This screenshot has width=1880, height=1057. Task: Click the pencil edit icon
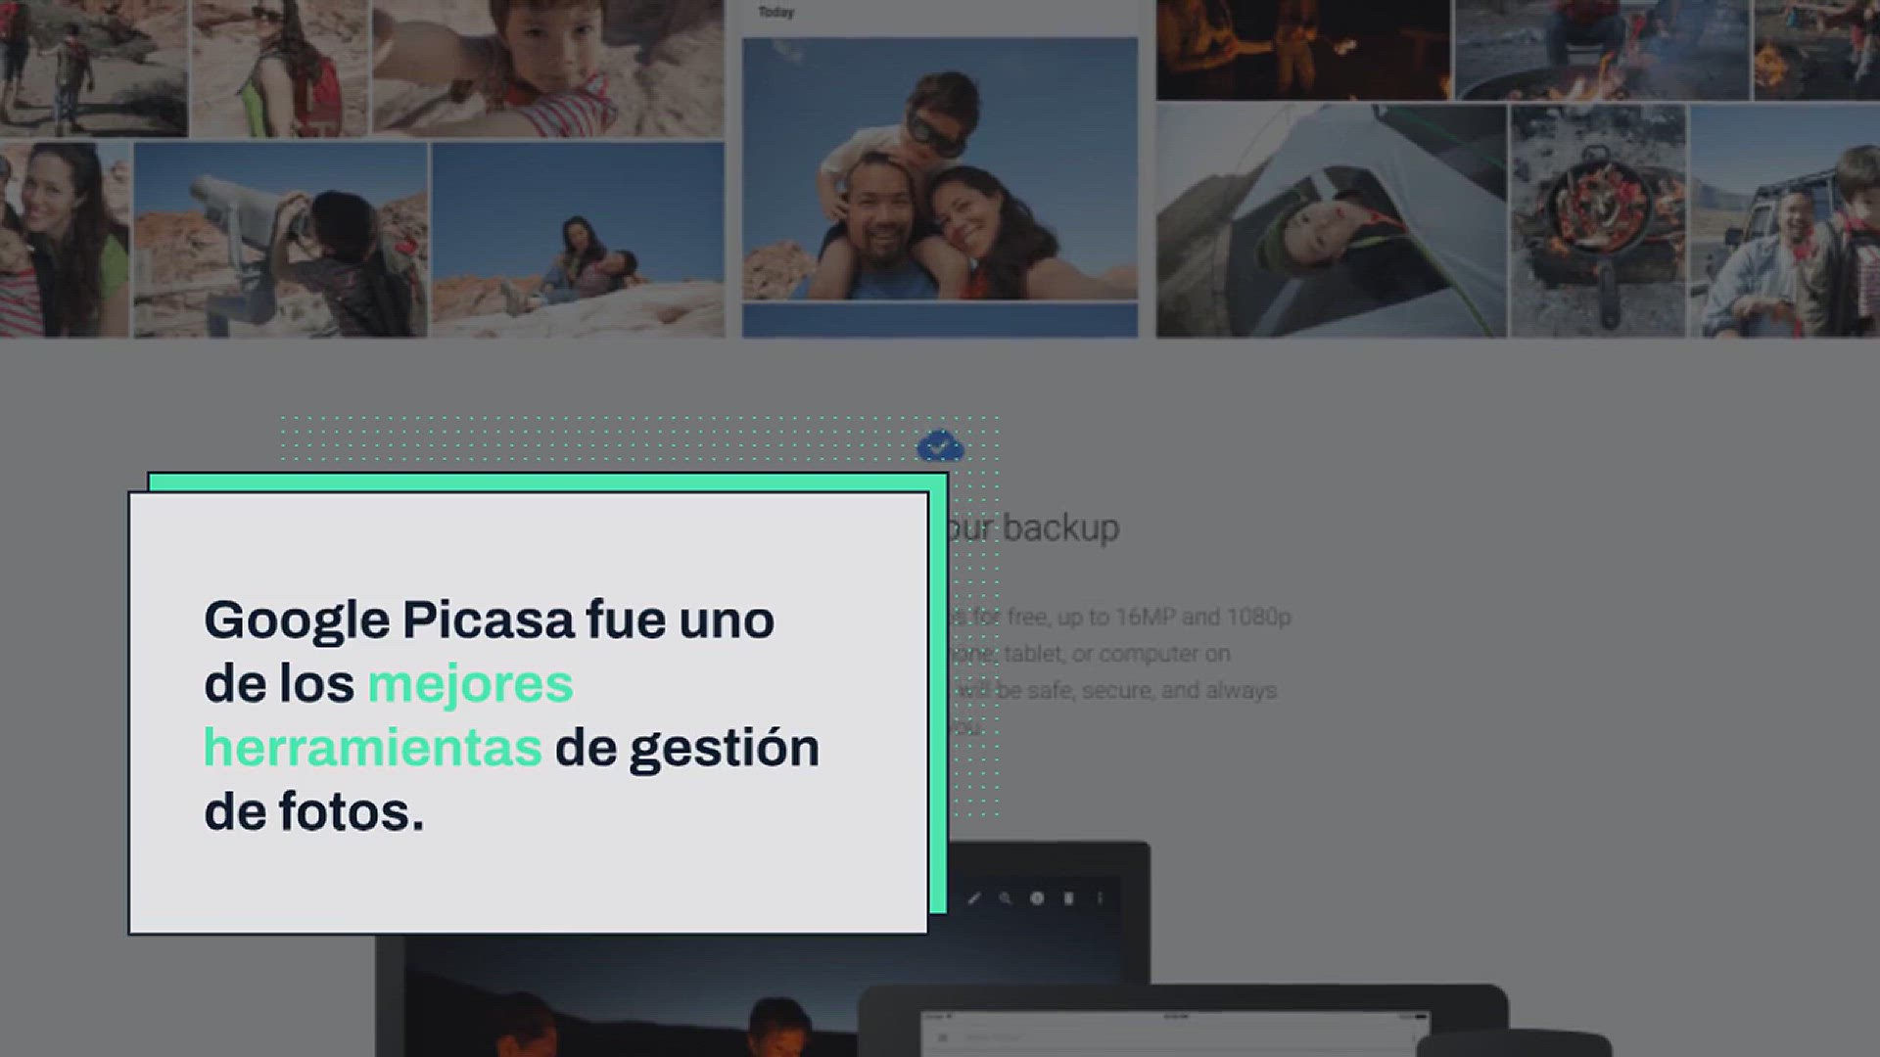(x=973, y=897)
